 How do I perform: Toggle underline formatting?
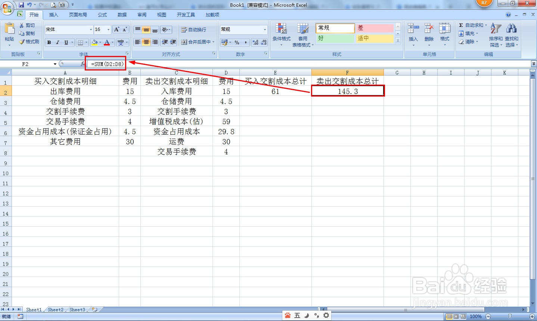(x=66, y=43)
